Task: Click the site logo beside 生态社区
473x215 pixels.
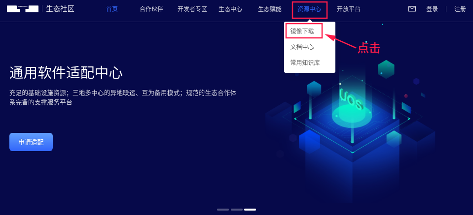Action: coord(23,9)
